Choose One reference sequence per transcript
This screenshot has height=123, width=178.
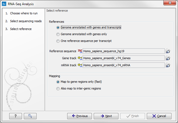point(84,41)
